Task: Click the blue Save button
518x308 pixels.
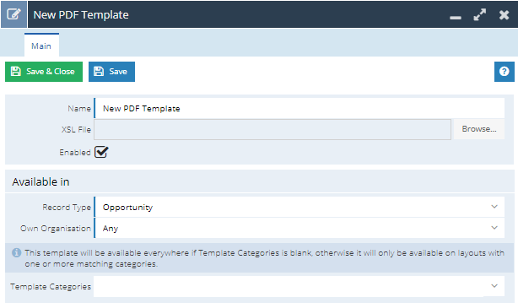Action: (111, 72)
